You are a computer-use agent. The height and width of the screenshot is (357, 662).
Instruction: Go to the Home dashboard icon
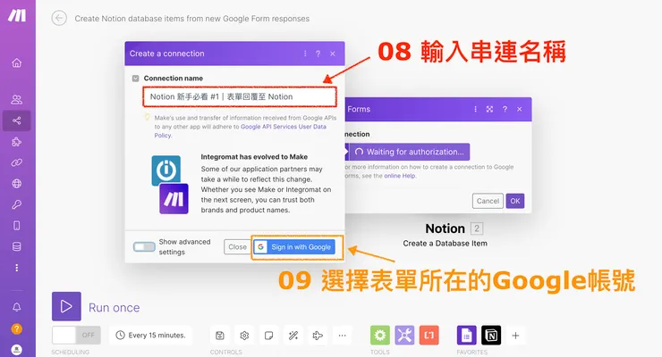point(16,62)
